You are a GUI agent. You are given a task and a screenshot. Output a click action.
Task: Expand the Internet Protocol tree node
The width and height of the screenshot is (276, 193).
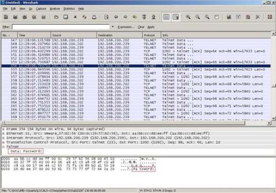point(4,138)
